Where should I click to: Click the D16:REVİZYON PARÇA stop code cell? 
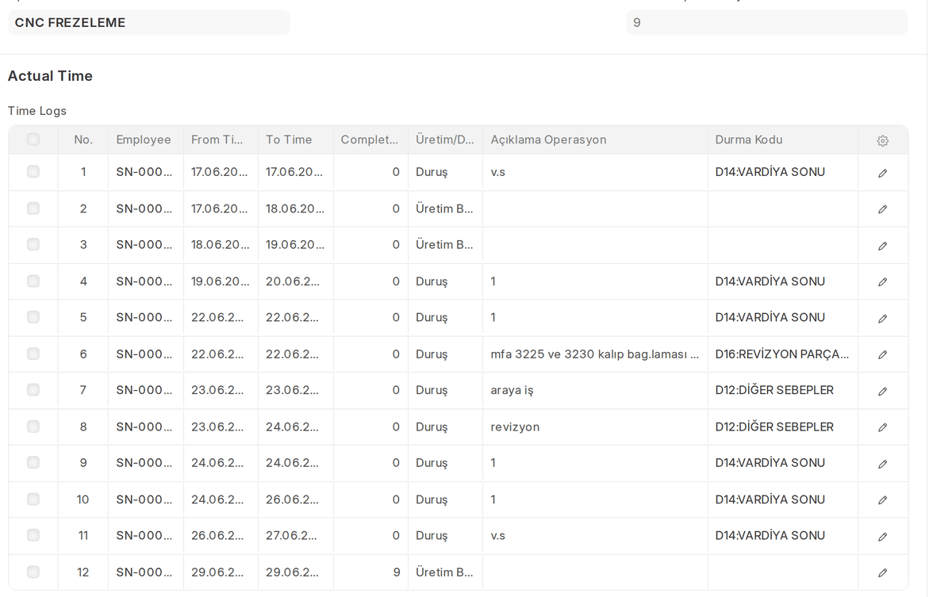[783, 354]
